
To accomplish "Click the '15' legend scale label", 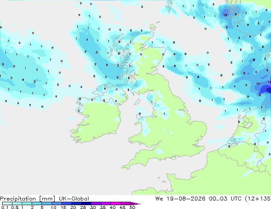I will (63, 207).
